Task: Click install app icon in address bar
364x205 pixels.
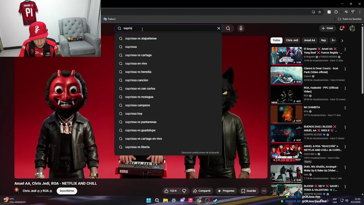Action: [313, 12]
